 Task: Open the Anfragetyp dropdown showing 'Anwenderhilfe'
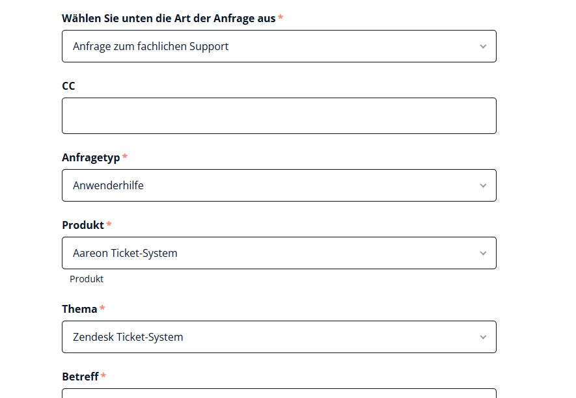[279, 185]
